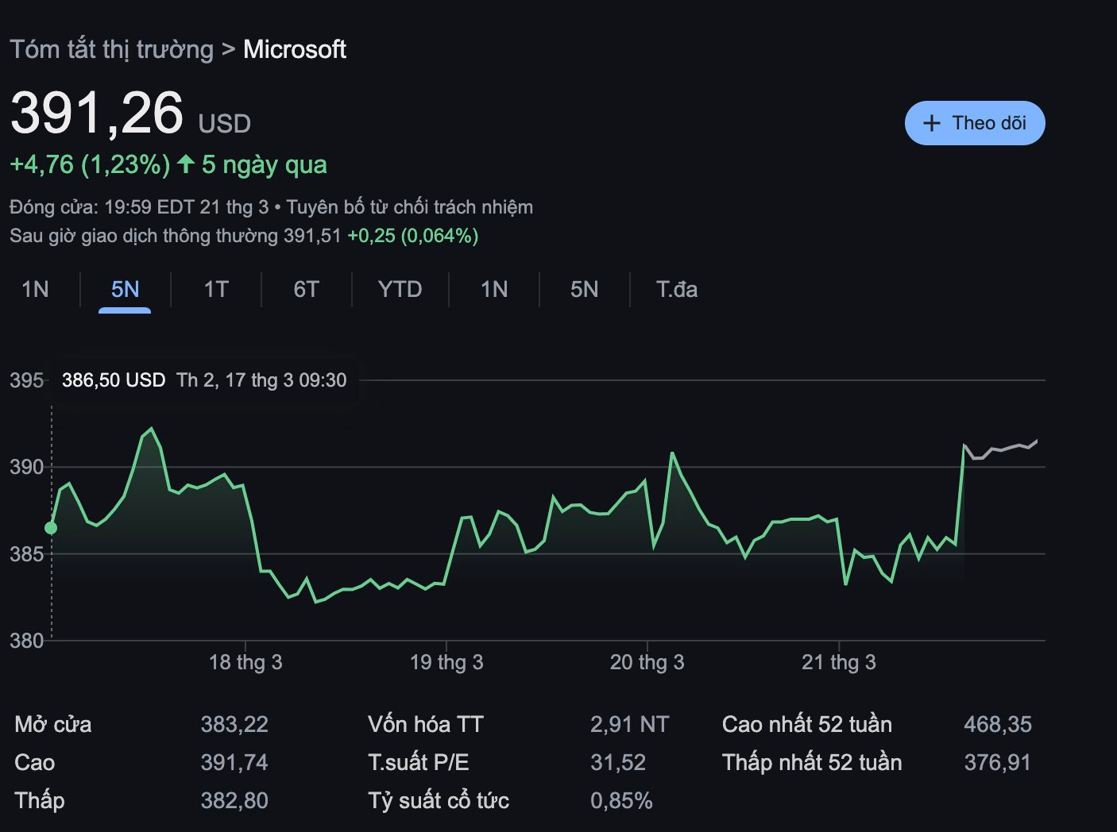The height and width of the screenshot is (832, 1117).
Task: Open the Tóm tắt thị trường breadcrumb link
Action: pos(112,49)
